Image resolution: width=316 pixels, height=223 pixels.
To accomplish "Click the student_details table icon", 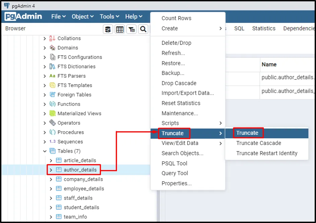I will 59,207.
